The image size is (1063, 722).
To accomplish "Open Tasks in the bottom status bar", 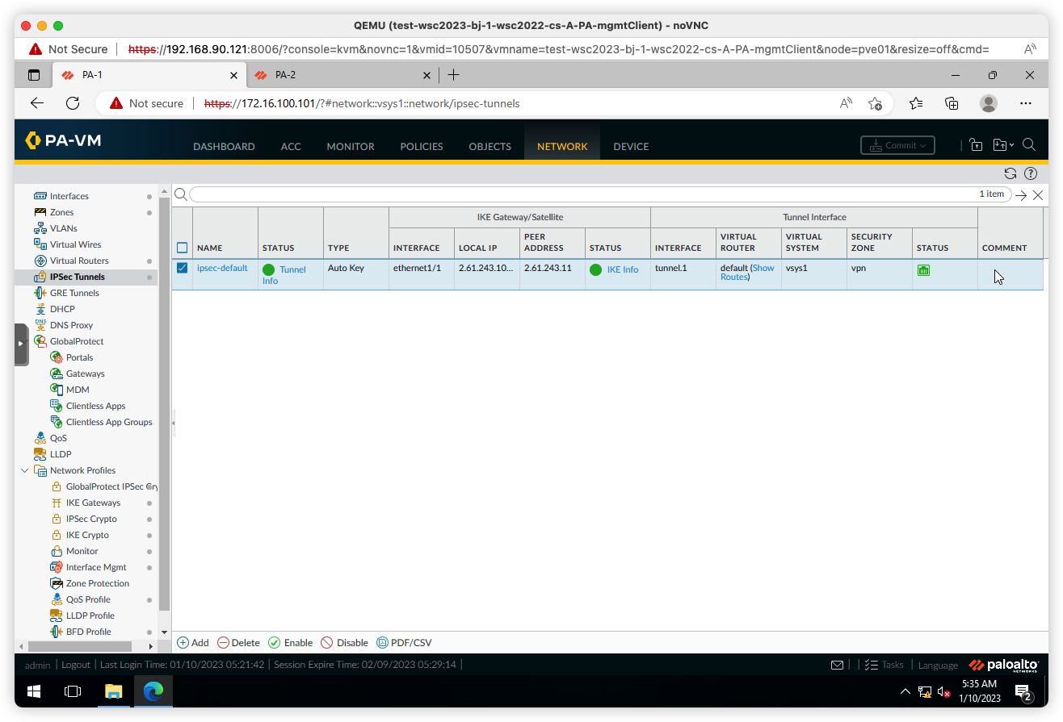I will click(884, 665).
